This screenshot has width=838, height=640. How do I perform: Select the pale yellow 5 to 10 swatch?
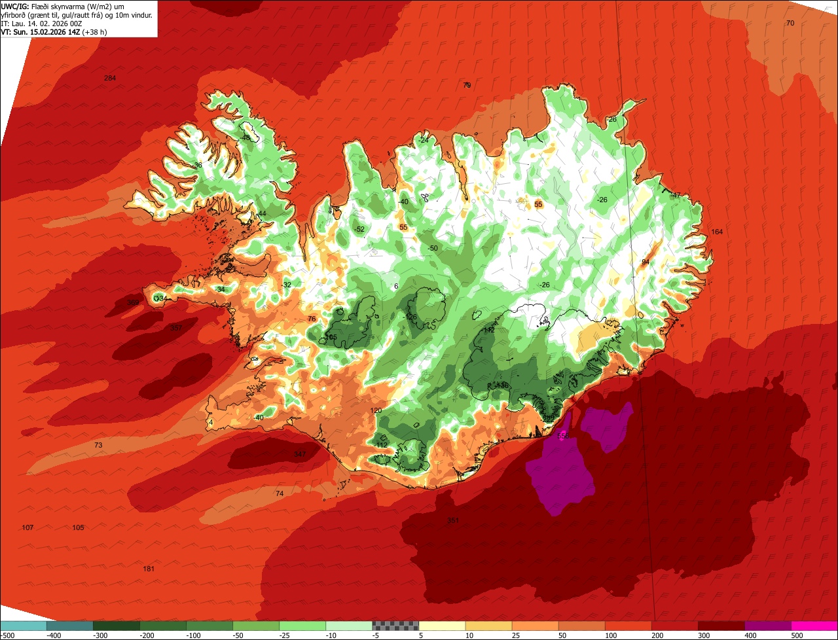pos(442,626)
